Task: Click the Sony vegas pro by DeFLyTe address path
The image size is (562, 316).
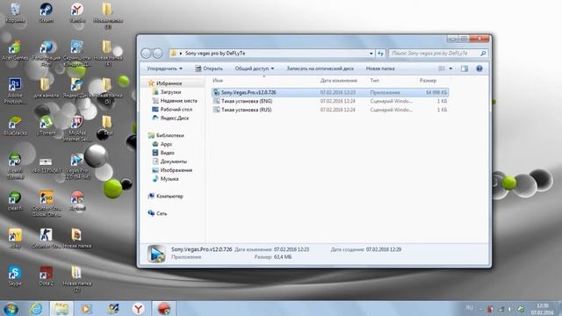Action: coord(215,54)
